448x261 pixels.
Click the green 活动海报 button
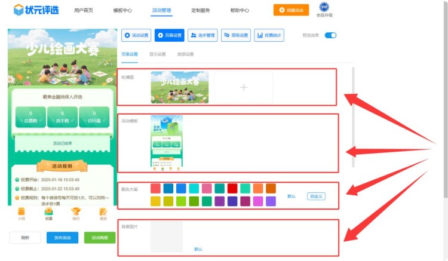[100, 238]
